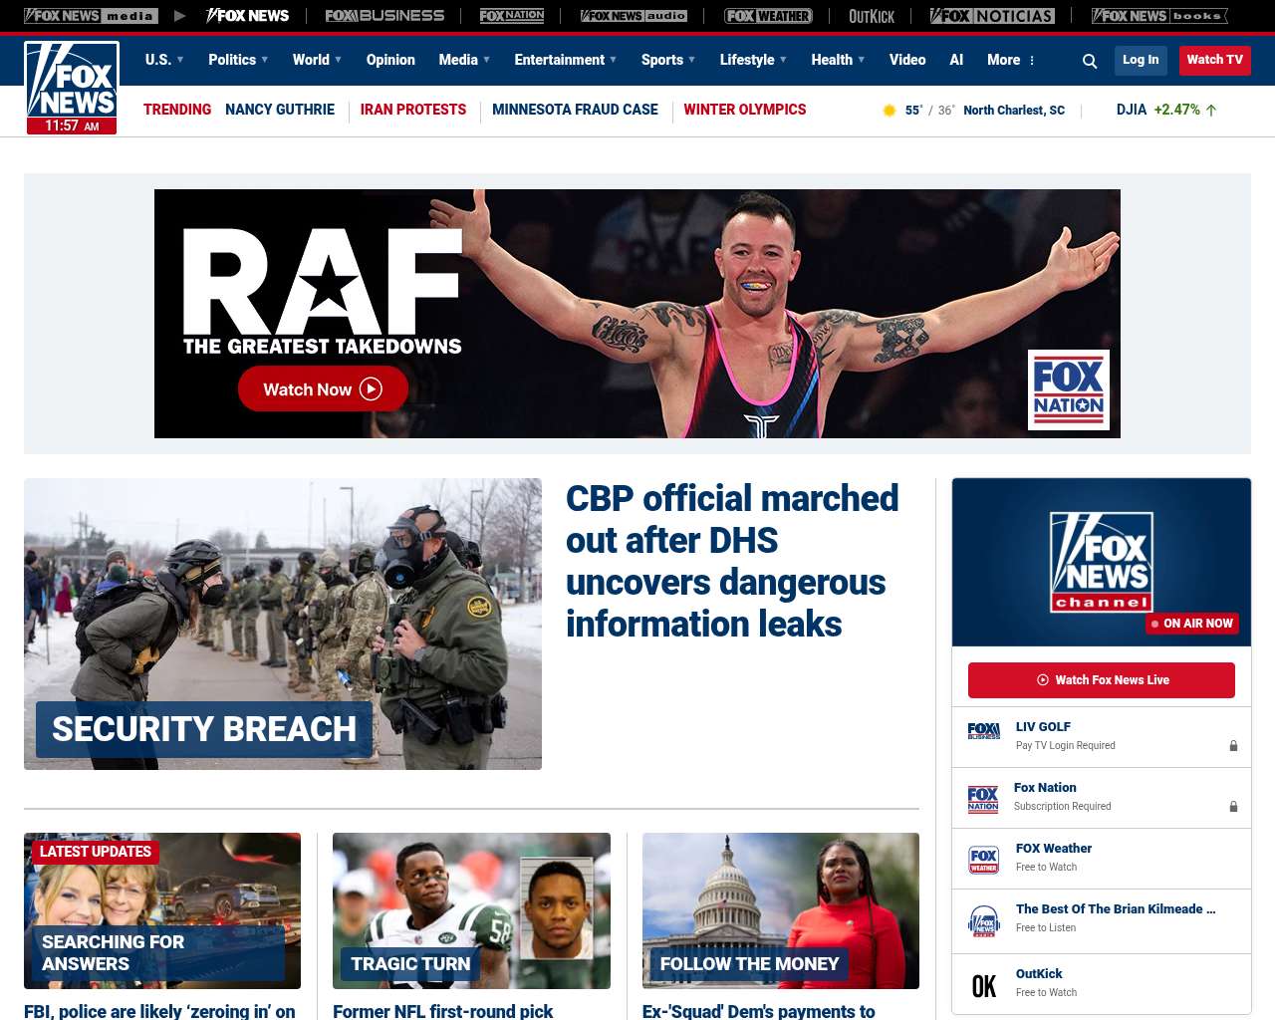Click the Log In button
This screenshot has width=1275, height=1020.
[1141, 60]
